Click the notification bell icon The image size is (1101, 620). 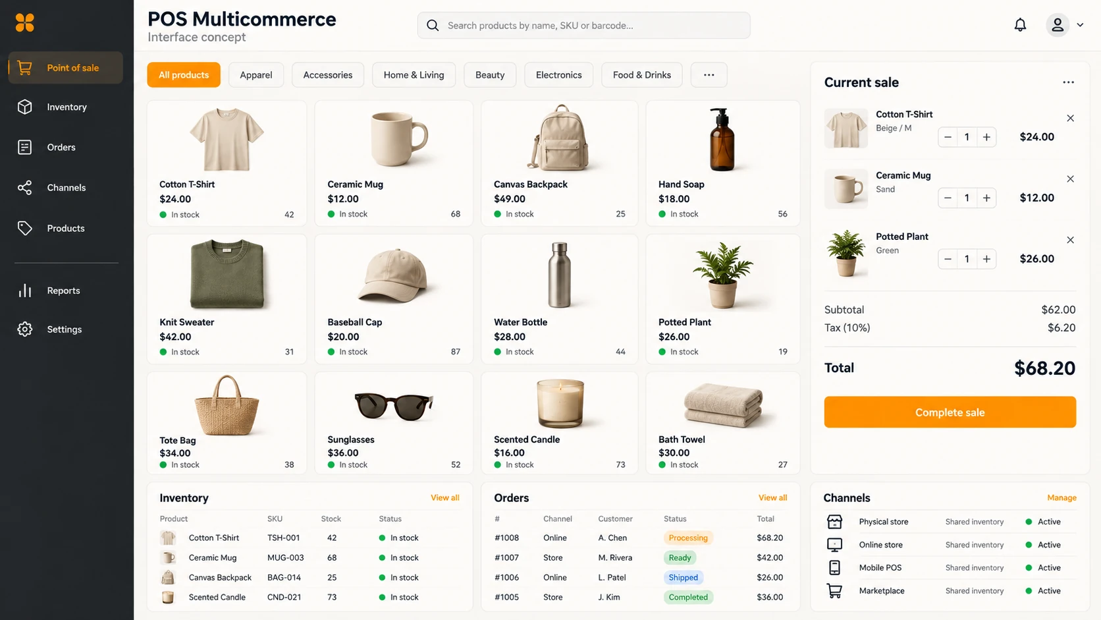[x=1020, y=25]
